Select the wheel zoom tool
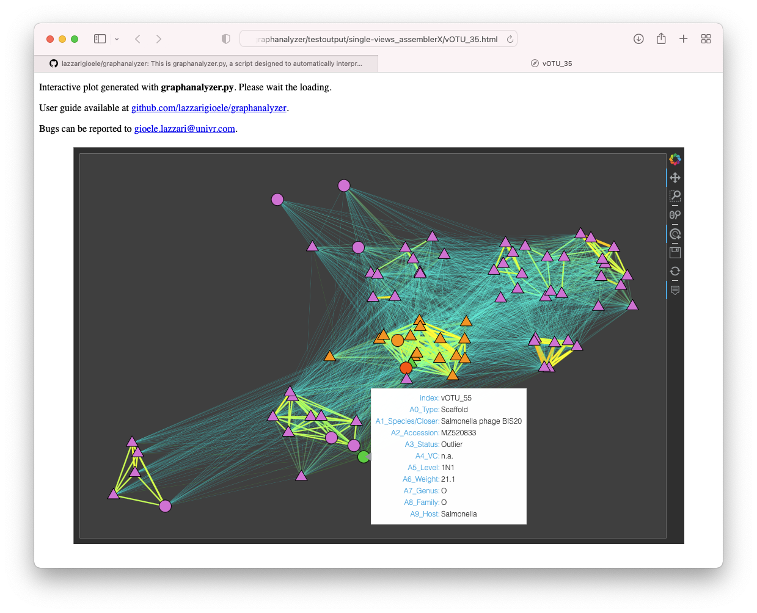Image resolution: width=757 pixels, height=613 pixels. pos(675,214)
